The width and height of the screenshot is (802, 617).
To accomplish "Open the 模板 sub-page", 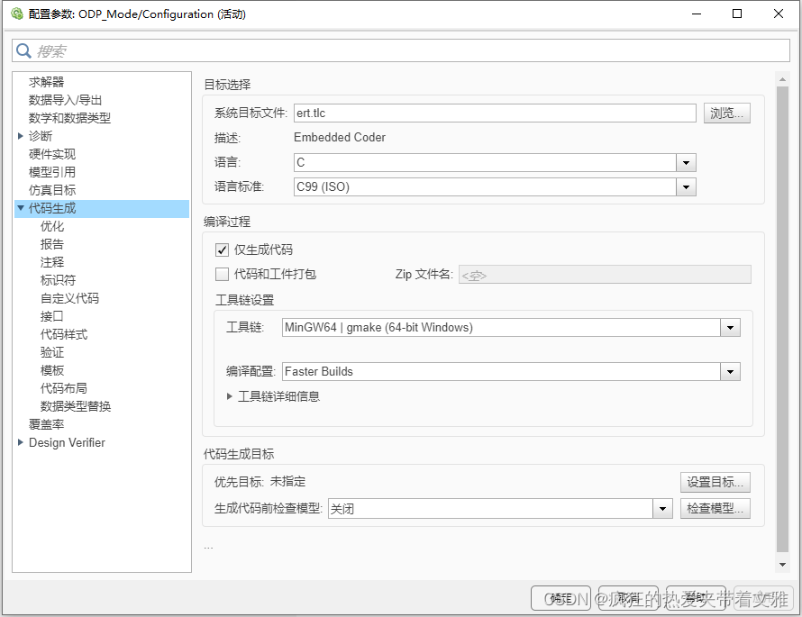I will pos(52,370).
